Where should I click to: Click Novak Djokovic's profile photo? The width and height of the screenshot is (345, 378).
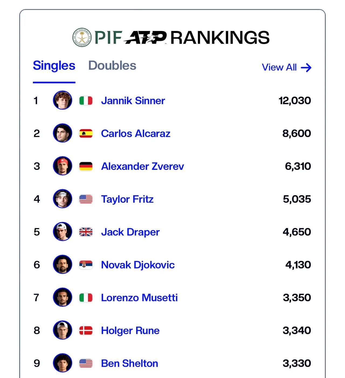coord(63,264)
